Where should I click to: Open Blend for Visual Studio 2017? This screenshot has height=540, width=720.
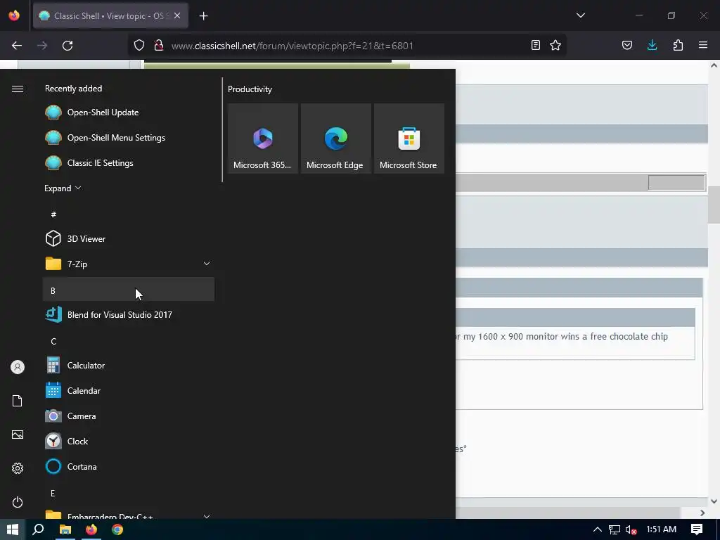click(x=129, y=314)
